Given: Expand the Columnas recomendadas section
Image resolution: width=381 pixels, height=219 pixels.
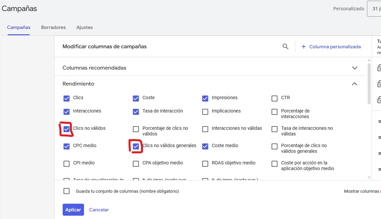Looking at the screenshot, I should coord(355,68).
